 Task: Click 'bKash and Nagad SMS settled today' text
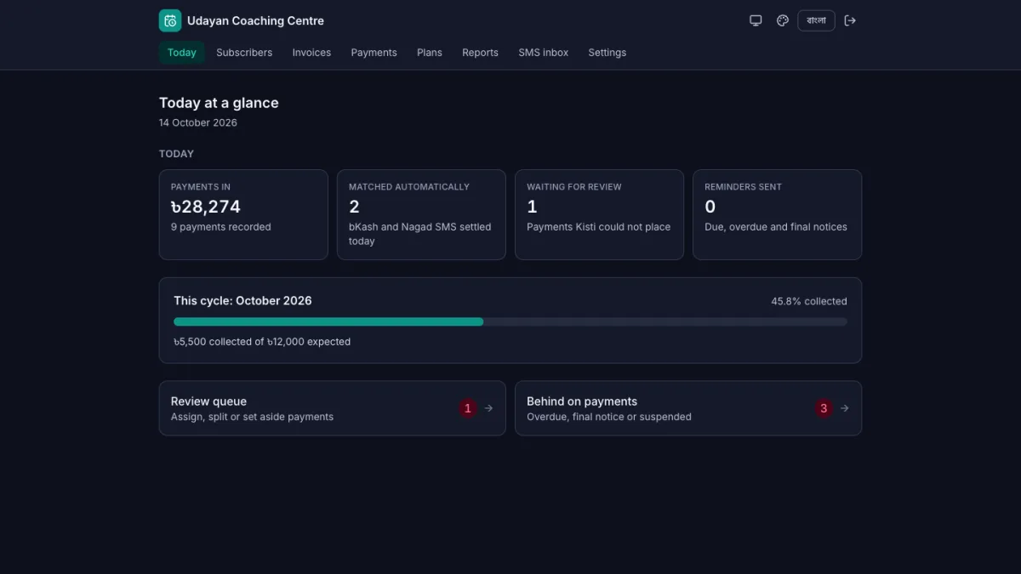pos(420,234)
